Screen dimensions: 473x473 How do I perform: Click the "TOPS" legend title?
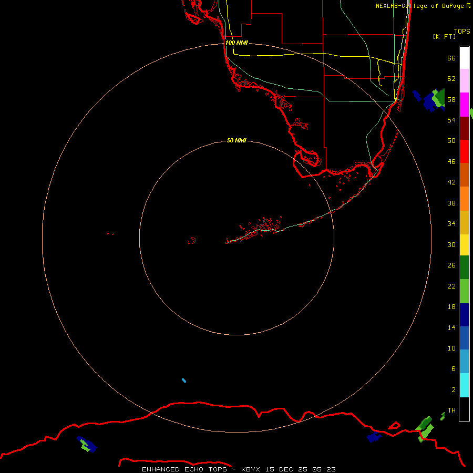pos(462,31)
